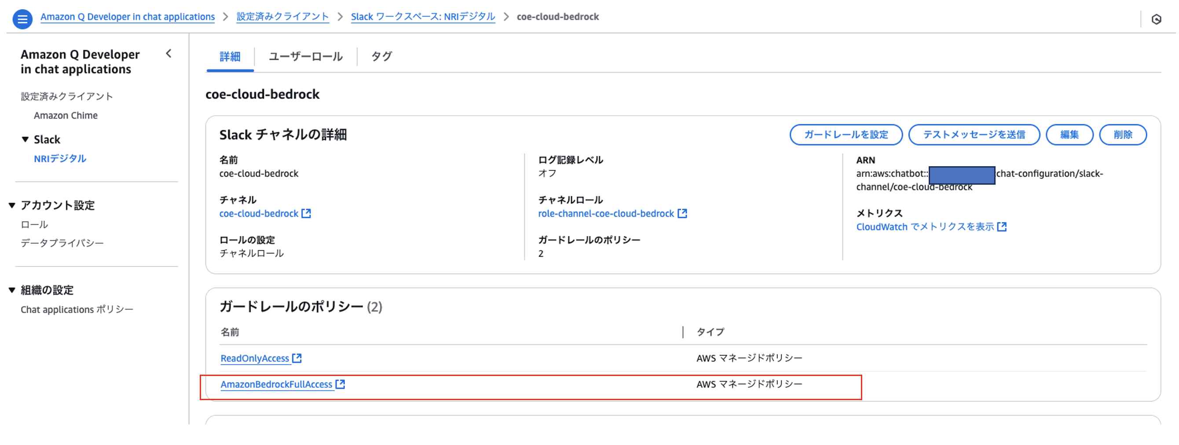Switch to the タグ tab
The height and width of the screenshot is (445, 1179).
[x=381, y=57]
